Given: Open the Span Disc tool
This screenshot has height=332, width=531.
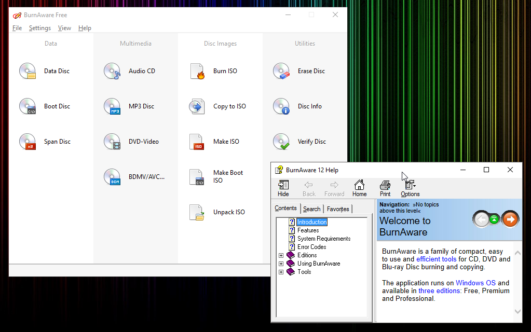Looking at the screenshot, I should pos(45,142).
